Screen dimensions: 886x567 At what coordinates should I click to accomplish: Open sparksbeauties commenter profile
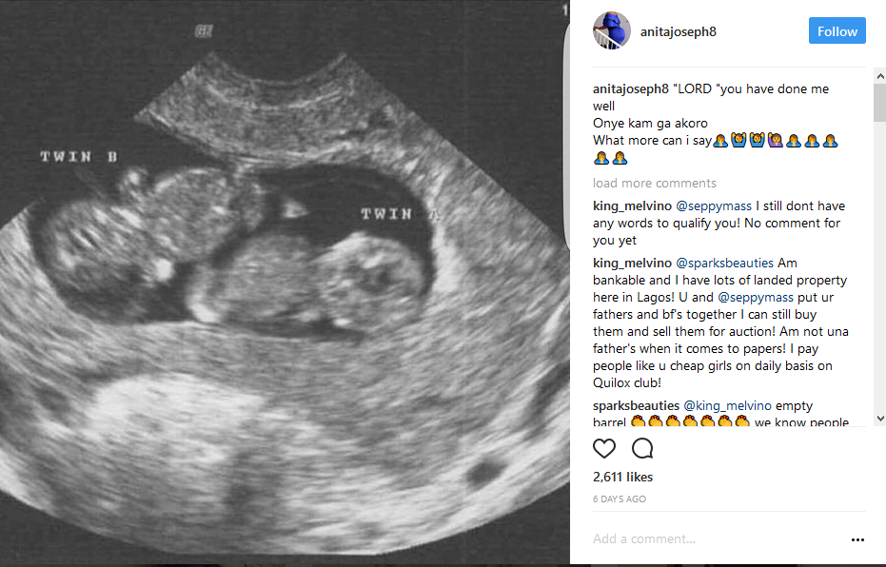[636, 406]
